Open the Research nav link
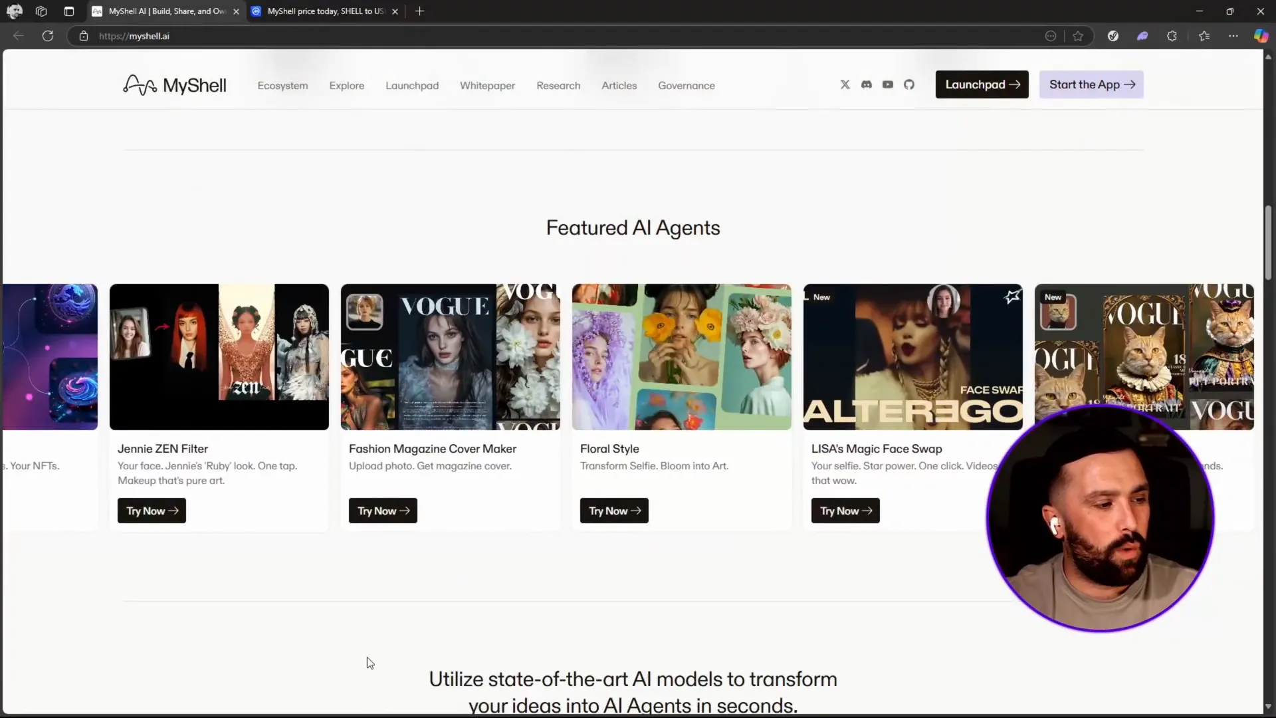 [x=558, y=86]
